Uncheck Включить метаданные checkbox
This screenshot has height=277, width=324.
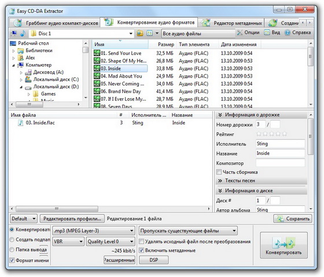click(141, 250)
